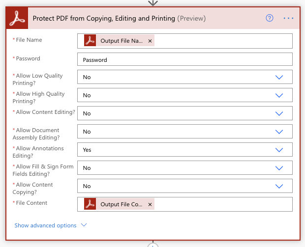This screenshot has width=305, height=247.
Task: Click the Show advanced options link
Action: tap(45, 225)
